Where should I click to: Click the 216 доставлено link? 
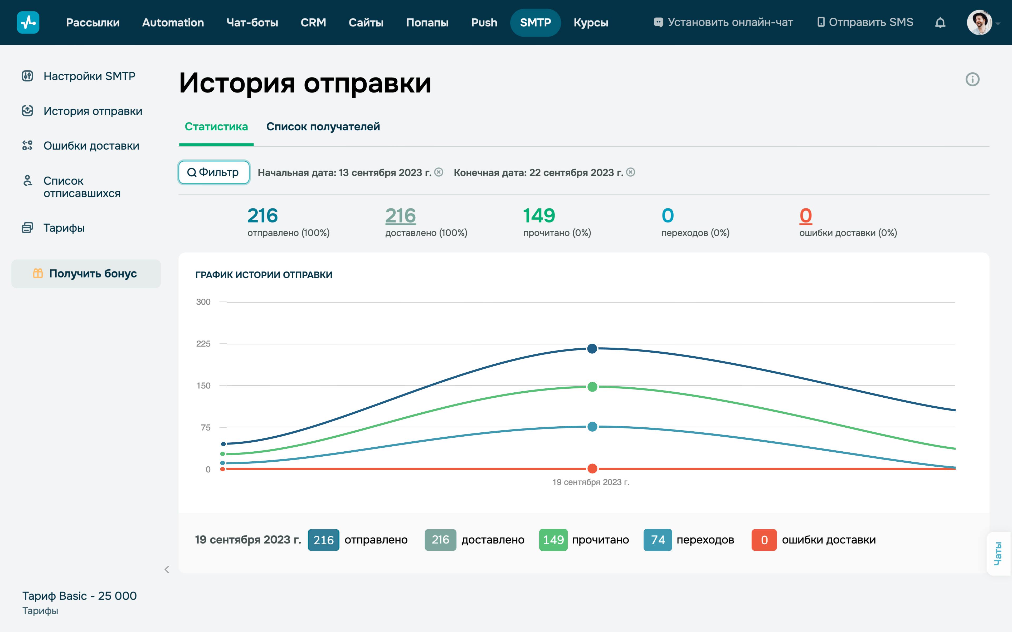(401, 216)
